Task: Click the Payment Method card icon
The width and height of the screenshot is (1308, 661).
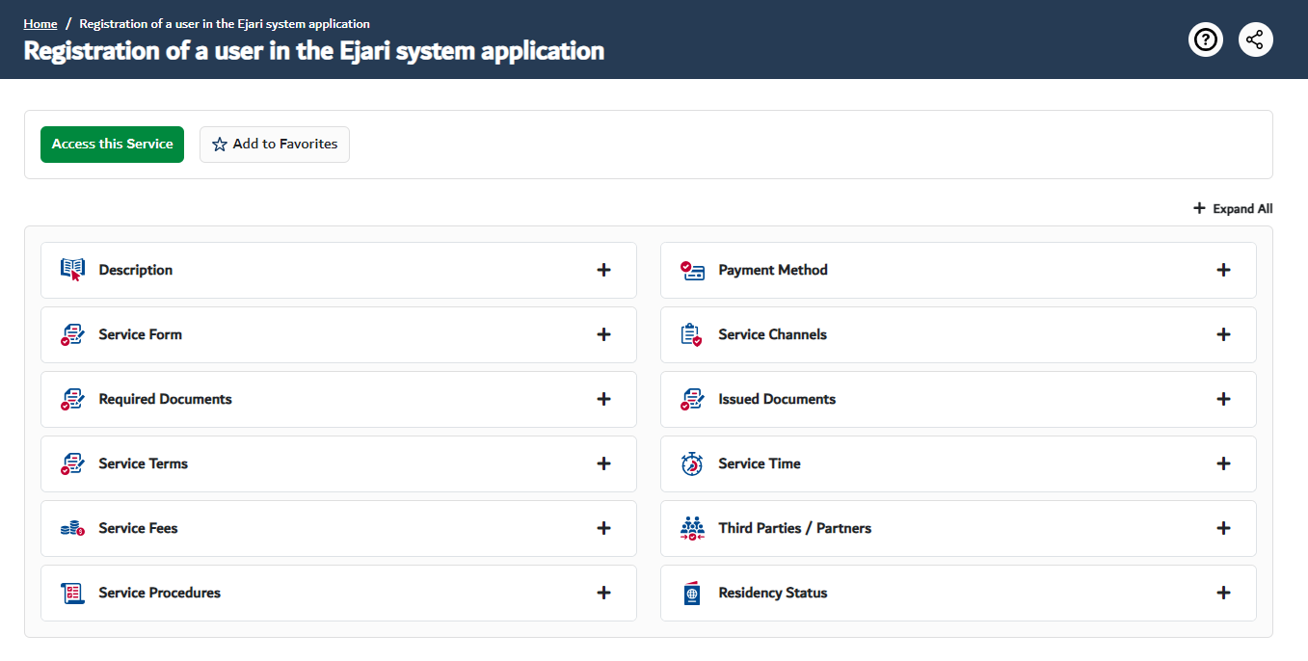Action: (692, 270)
